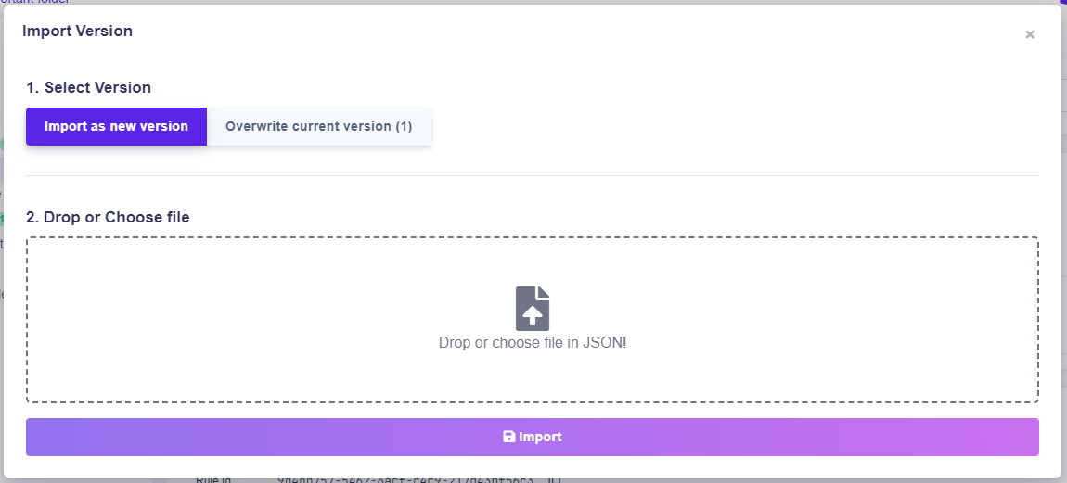Click the file upload icon

click(533, 308)
